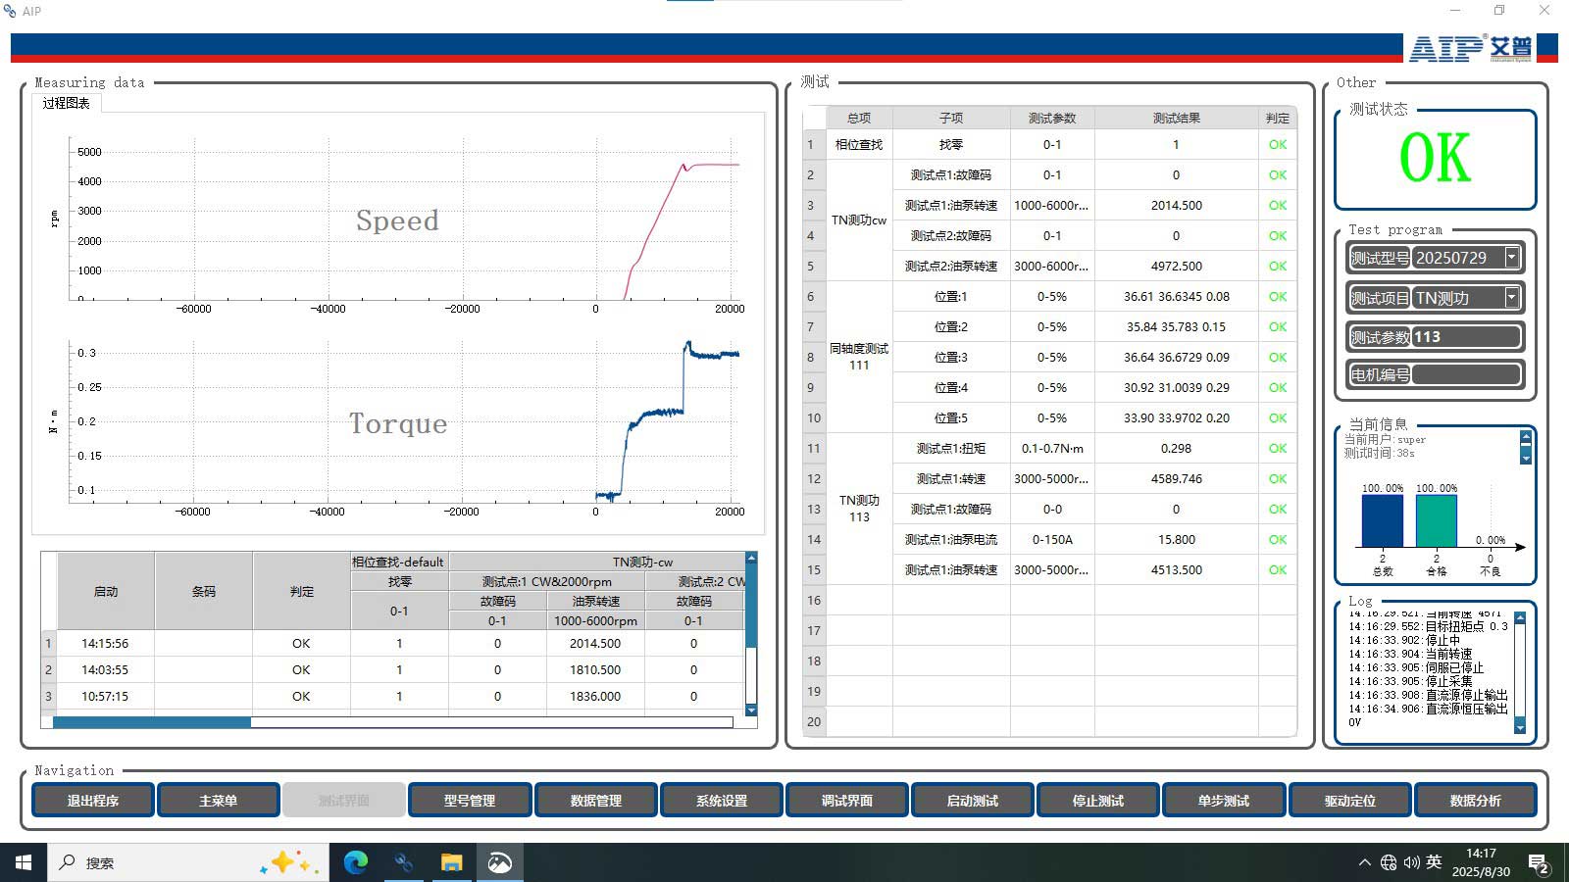
Task: Expand the 测试型号 20250729 dropdown
Action: tap(1511, 258)
